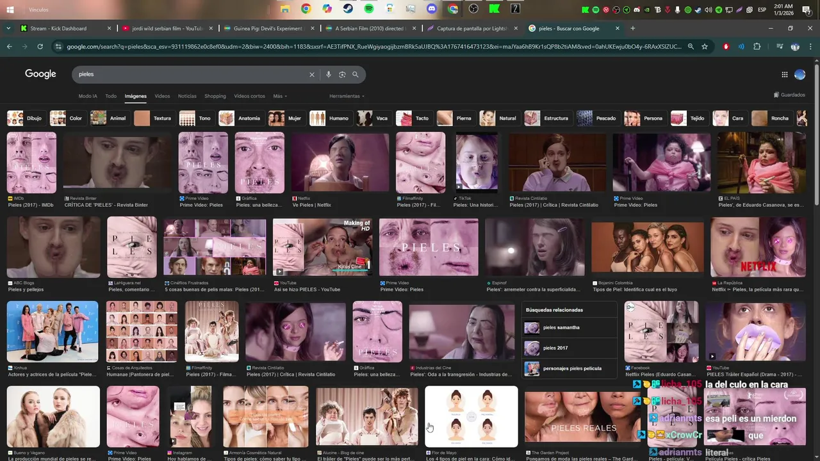
Task: View site information next to the URL
Action: click(59, 47)
